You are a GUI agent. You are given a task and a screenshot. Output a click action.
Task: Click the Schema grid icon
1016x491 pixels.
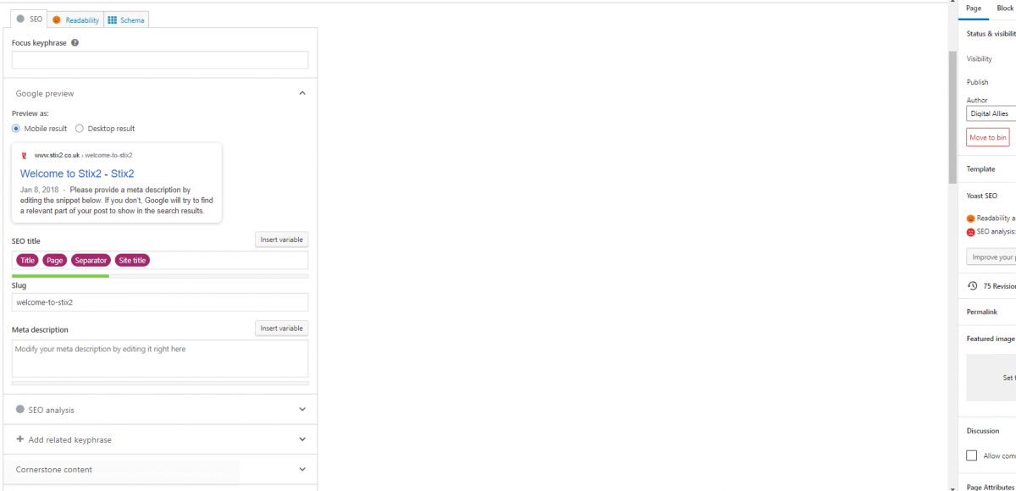point(113,19)
